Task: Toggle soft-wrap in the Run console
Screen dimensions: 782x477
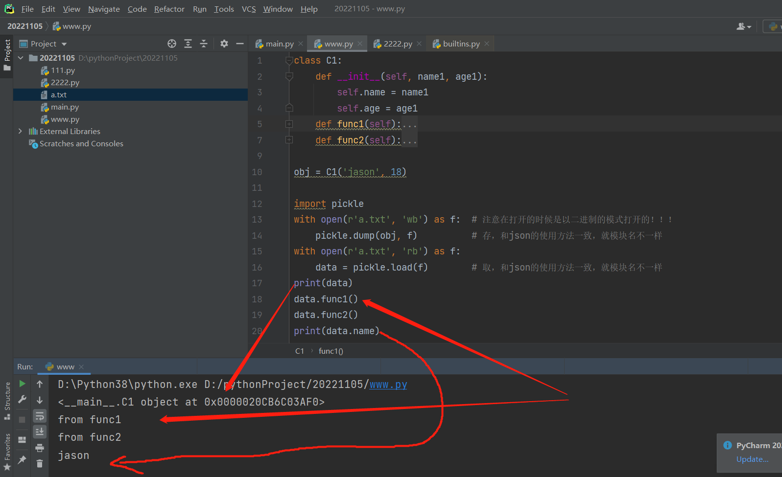Action: pos(40,416)
